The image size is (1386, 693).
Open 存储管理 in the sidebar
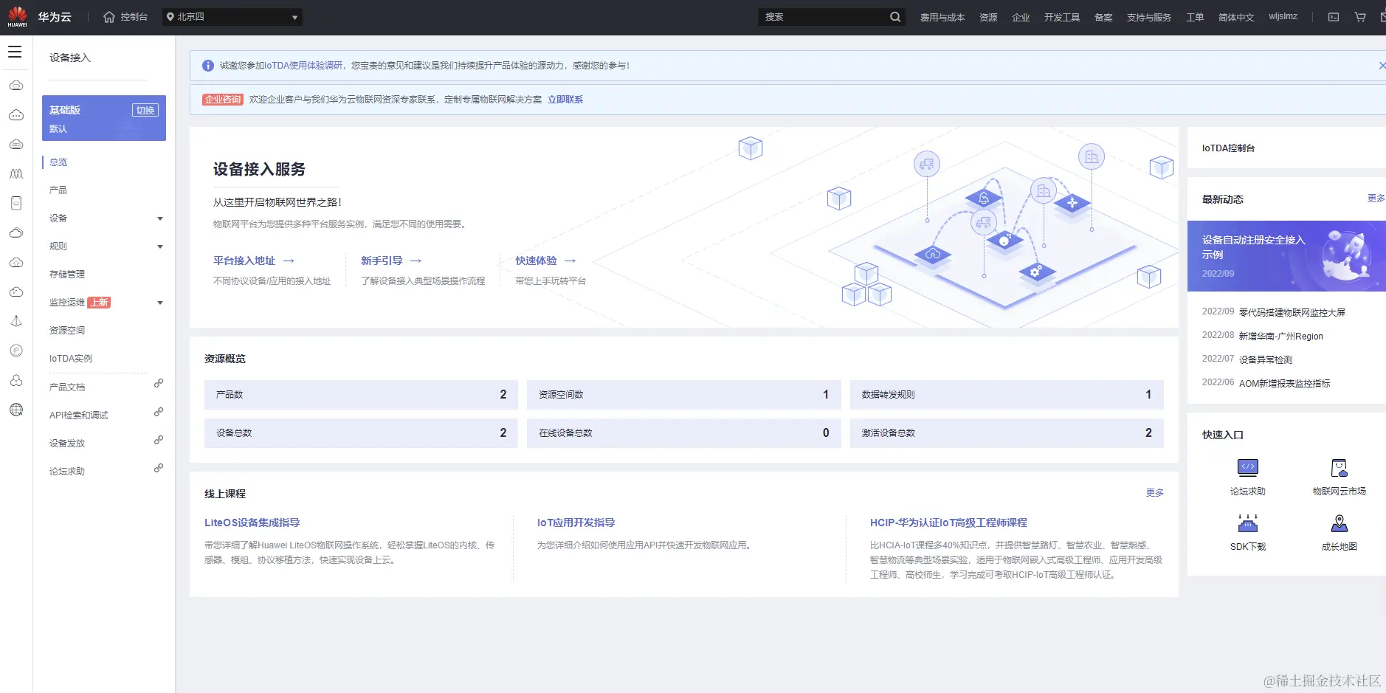tap(67, 275)
